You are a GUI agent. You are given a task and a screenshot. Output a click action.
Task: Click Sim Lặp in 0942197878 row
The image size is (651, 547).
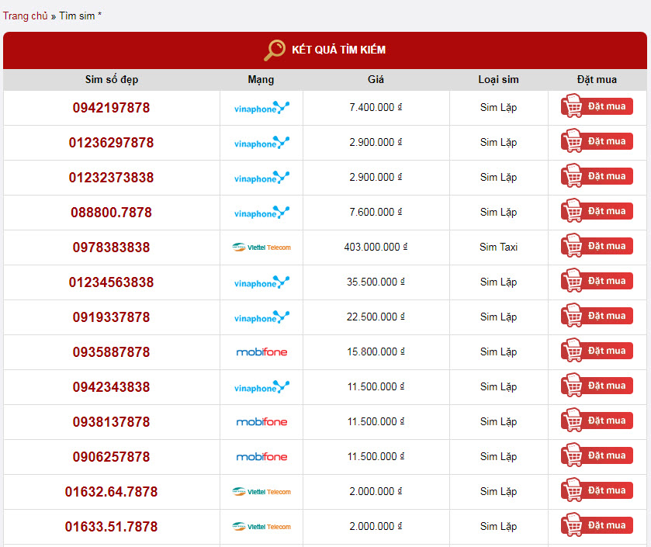[x=499, y=108]
